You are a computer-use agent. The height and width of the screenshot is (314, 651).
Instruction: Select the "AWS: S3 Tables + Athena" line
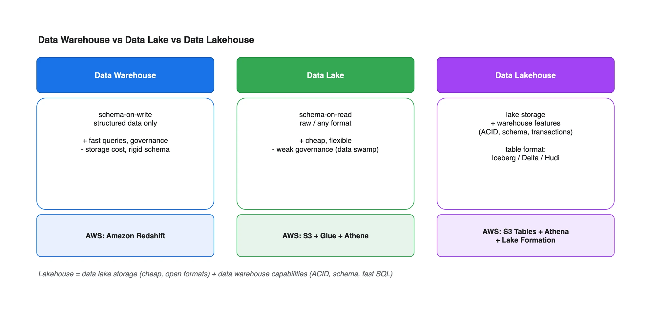click(x=526, y=232)
